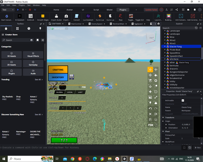The width and height of the screenshot is (203, 162).
Task: Toggle the Archivable checkbox
Action: [183, 100]
